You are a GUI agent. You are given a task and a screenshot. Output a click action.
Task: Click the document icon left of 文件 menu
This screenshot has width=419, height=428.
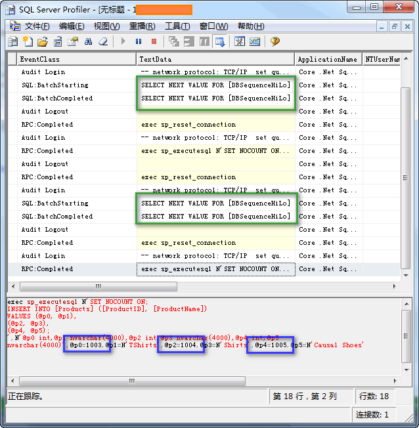(15, 26)
